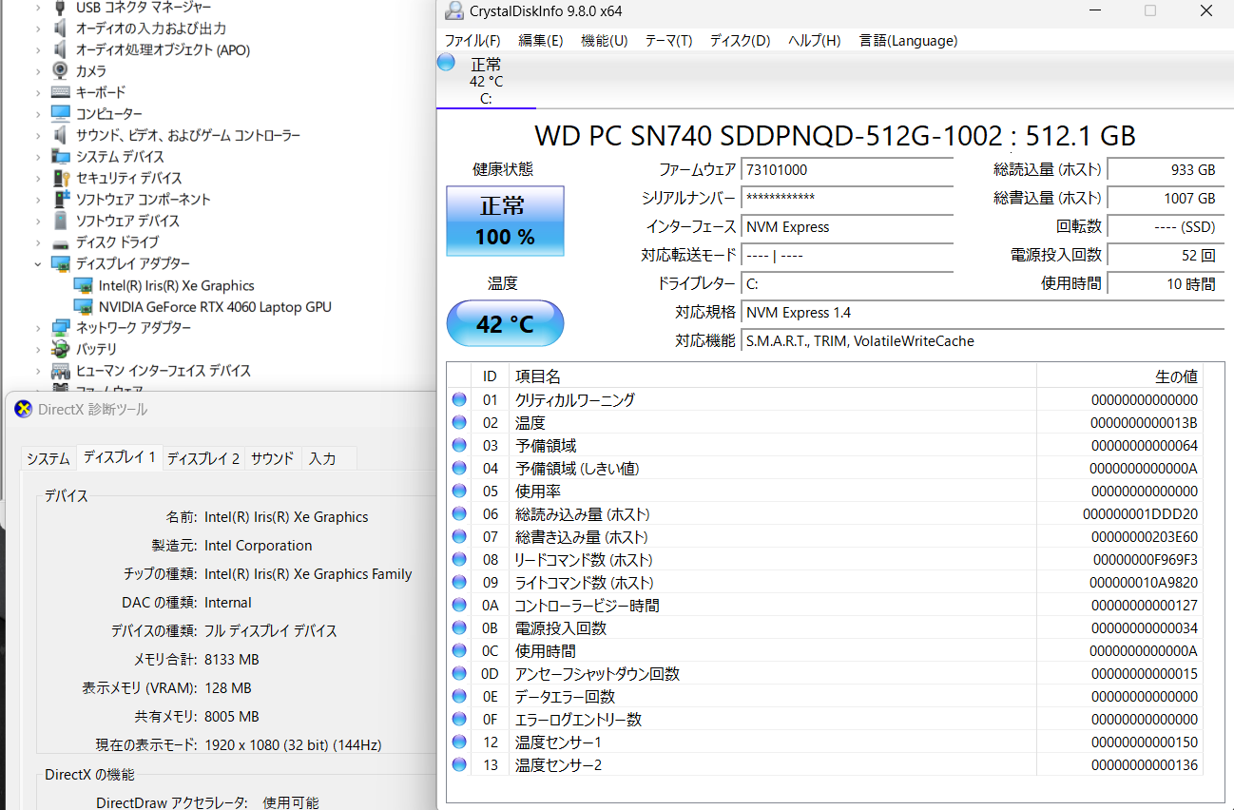Click the DirectX 診断ツール title icon
The height and width of the screenshot is (810, 1234).
pos(23,410)
